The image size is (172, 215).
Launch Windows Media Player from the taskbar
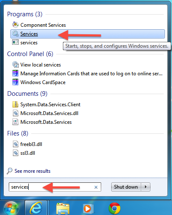pos(88,209)
